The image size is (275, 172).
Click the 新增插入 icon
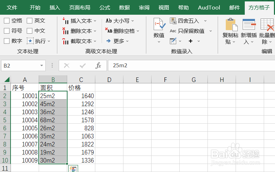[249, 24]
